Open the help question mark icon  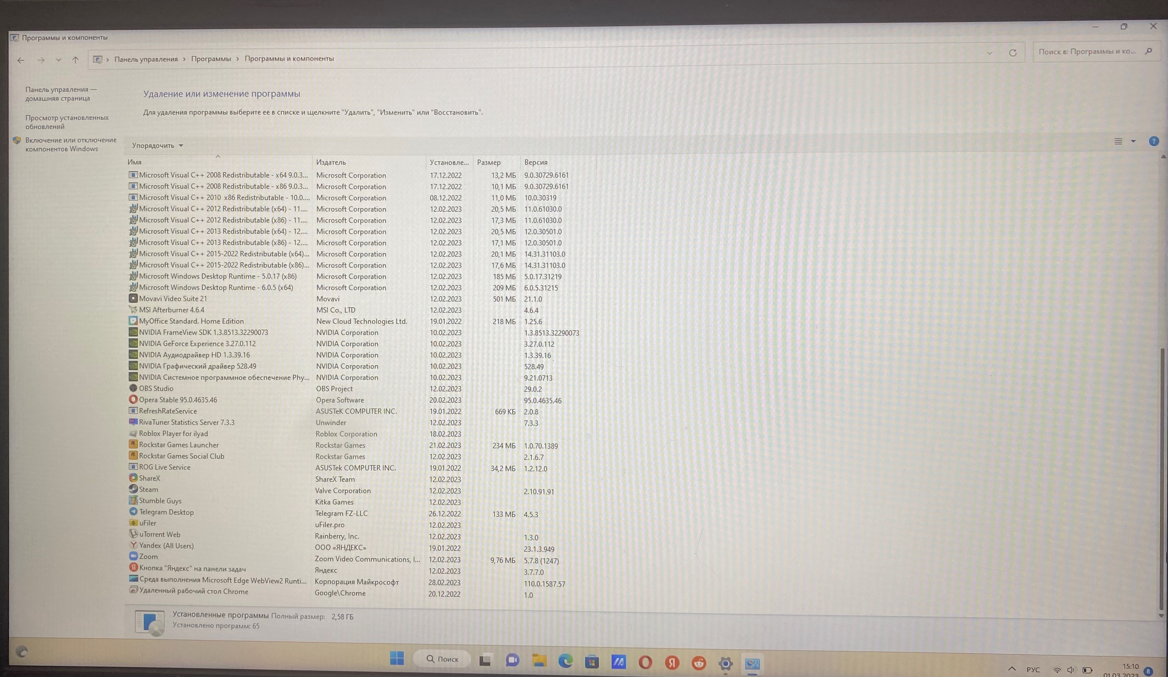[x=1154, y=141]
